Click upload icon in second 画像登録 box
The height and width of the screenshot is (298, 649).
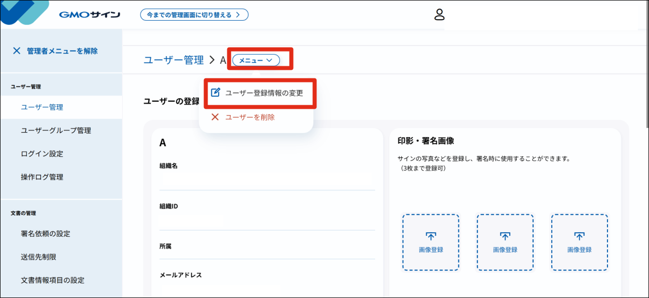click(x=505, y=236)
